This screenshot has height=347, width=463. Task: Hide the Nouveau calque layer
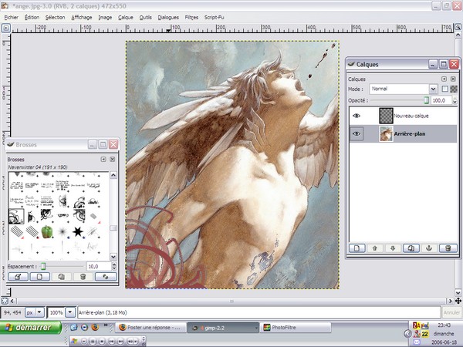tap(357, 115)
